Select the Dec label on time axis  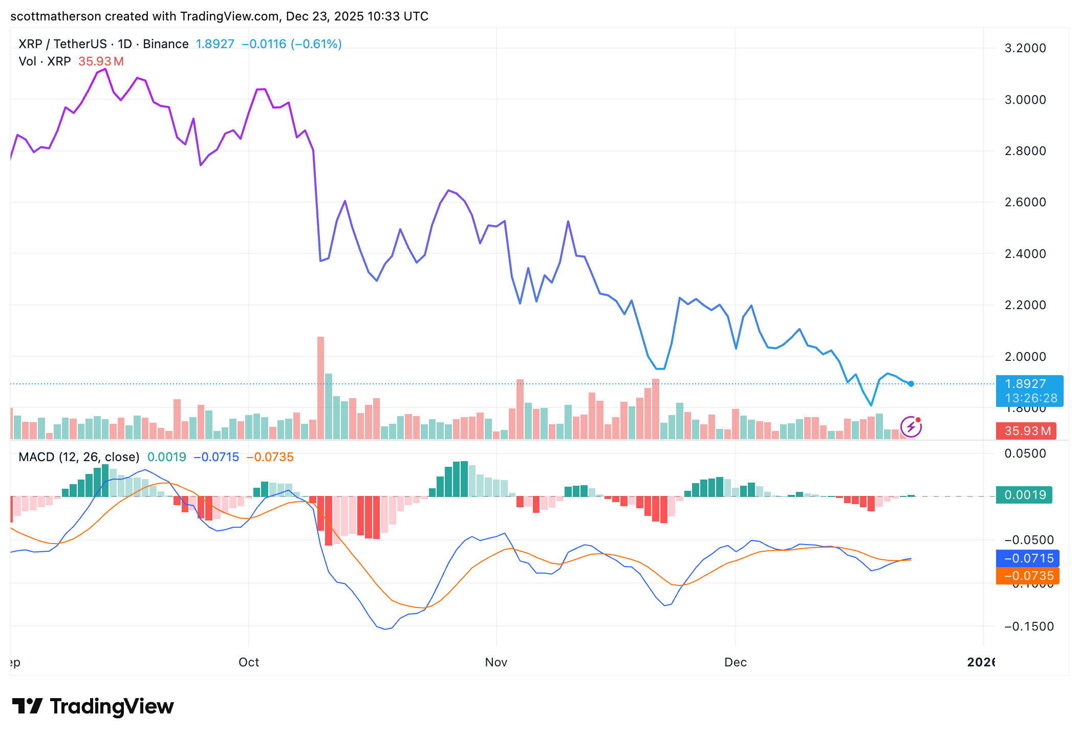coord(736,662)
